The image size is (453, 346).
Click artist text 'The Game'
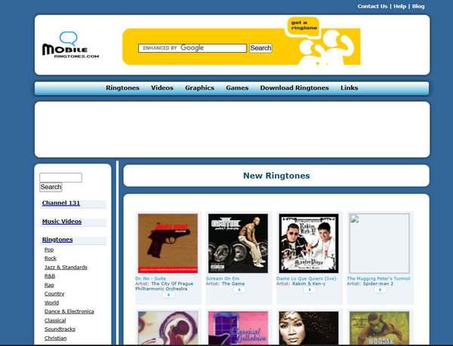point(233,283)
